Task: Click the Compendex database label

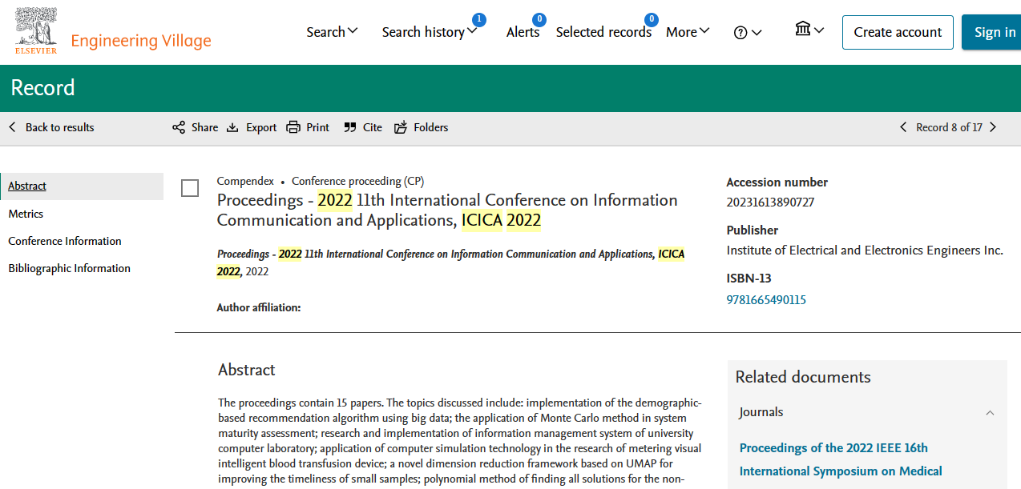Action: click(245, 181)
